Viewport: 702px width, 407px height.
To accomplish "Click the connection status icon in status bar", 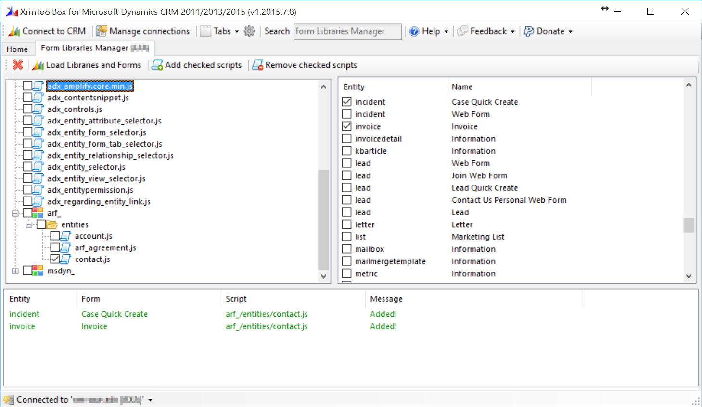I will [9, 400].
